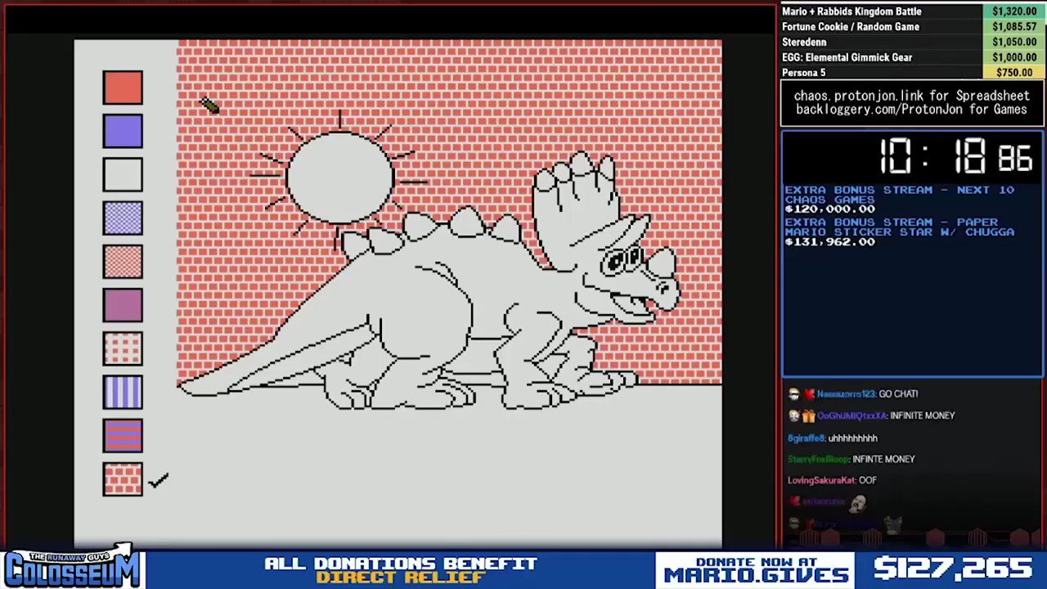Click 8giraffe8's 'uhhhhhhhhh' message
Image resolution: width=1047 pixels, height=589 pixels.
coord(853,438)
